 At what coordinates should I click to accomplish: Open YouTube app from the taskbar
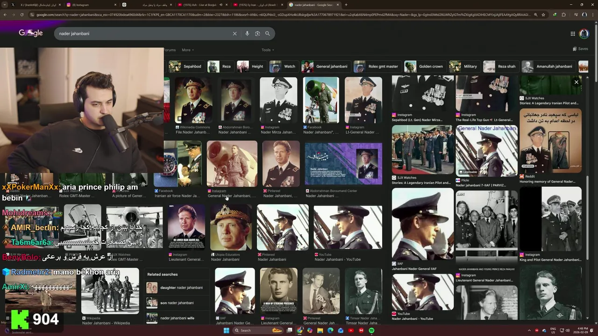pyautogui.click(x=351, y=330)
